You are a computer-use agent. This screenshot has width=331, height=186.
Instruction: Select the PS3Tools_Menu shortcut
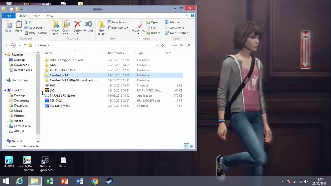tap(114, 106)
